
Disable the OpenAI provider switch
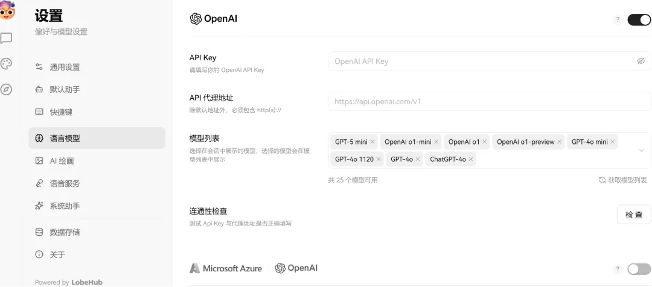pos(639,19)
